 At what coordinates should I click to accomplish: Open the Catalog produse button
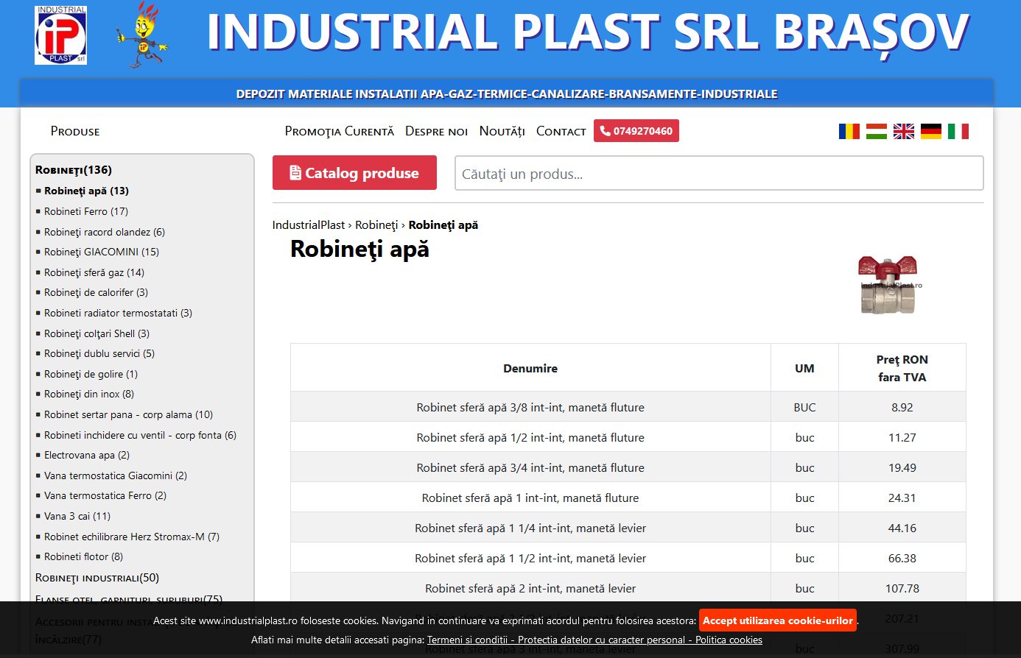tap(354, 173)
